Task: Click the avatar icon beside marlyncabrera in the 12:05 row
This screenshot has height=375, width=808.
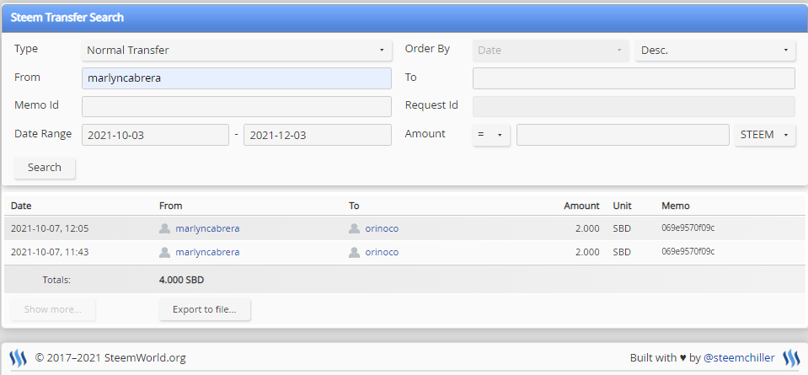Action: (164, 228)
